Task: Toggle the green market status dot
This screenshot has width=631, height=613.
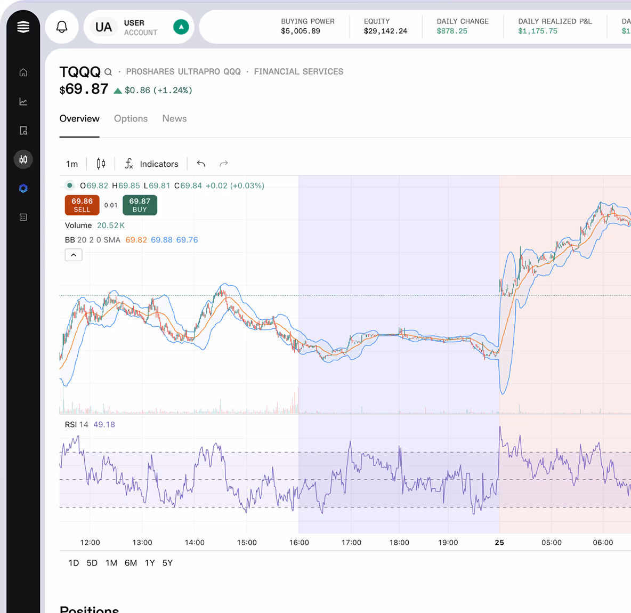Action: coord(70,185)
